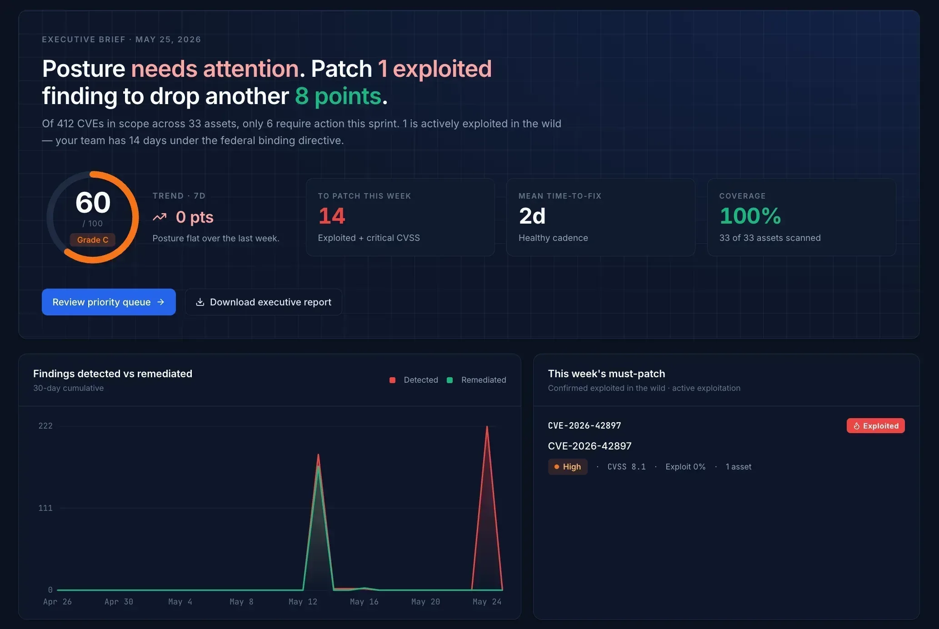The width and height of the screenshot is (939, 629).
Task: Click the Exploit 0% value
Action: tap(685, 467)
